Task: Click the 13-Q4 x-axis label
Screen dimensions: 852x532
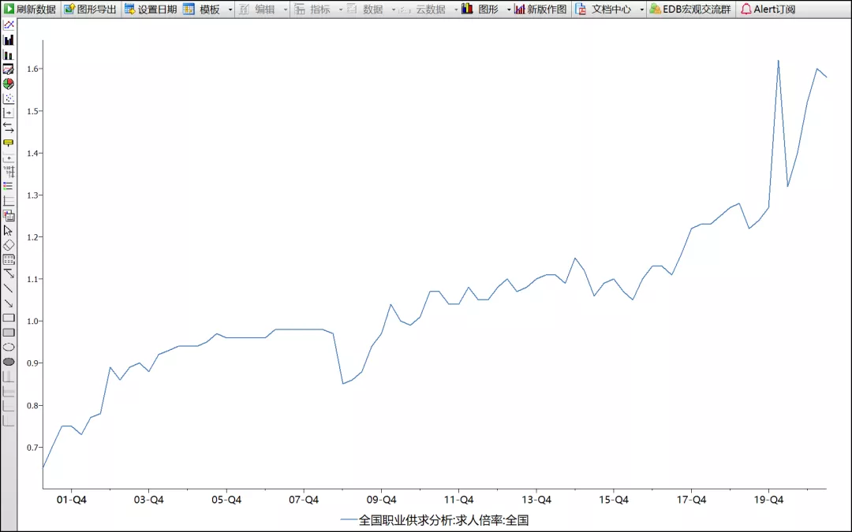Action: [x=536, y=500]
